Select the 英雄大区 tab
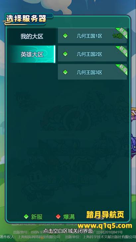 [x=32, y=54]
